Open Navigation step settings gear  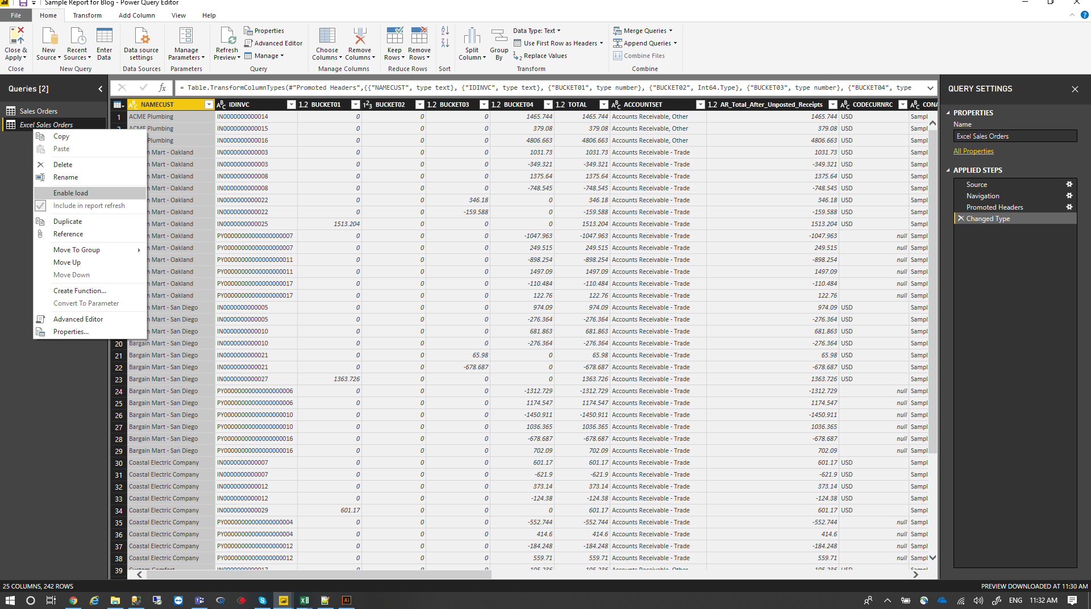click(x=1069, y=196)
